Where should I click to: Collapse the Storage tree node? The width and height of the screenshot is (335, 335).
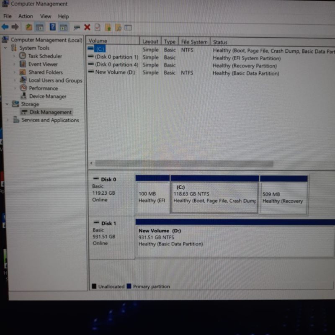click(x=7, y=104)
